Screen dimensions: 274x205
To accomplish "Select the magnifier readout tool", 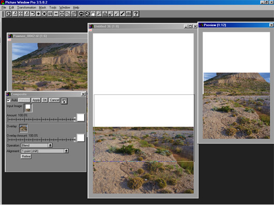I will click(x=99, y=14).
